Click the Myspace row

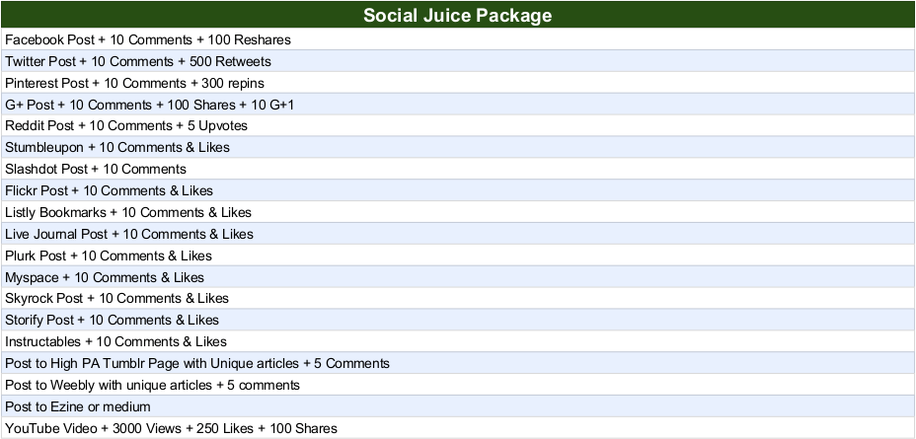coord(105,277)
